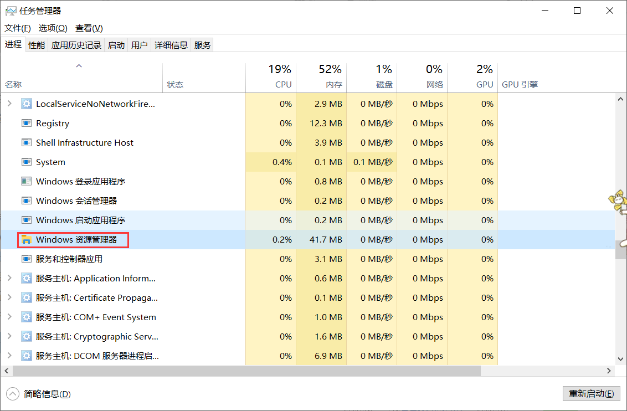Click the Cryptographic Serv... gear icon
Viewport: 627px width, 411px height.
point(27,337)
